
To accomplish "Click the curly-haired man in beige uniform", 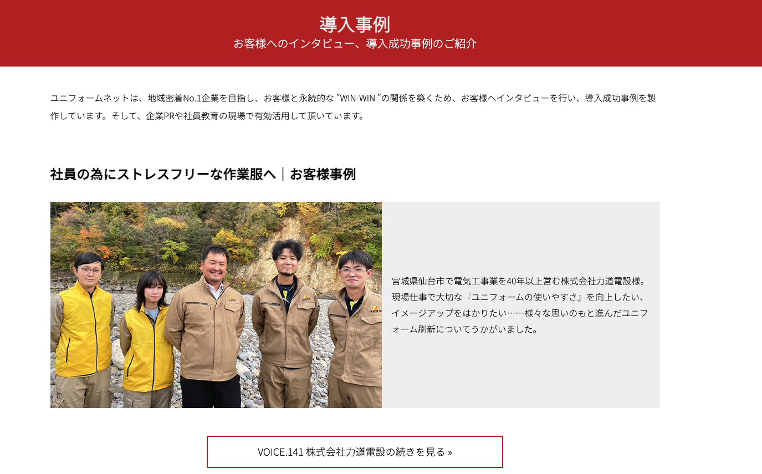I will (285, 324).
